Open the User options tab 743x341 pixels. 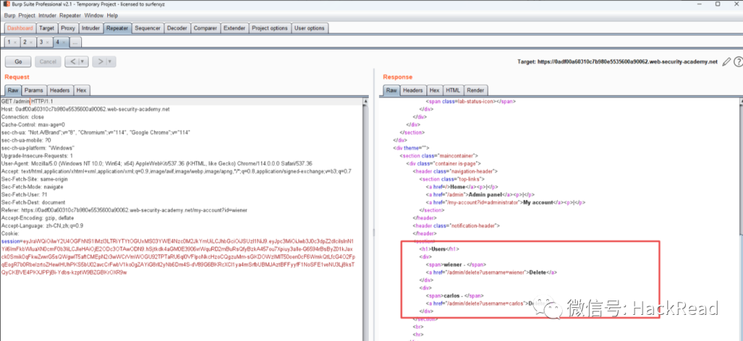pyautogui.click(x=310, y=28)
